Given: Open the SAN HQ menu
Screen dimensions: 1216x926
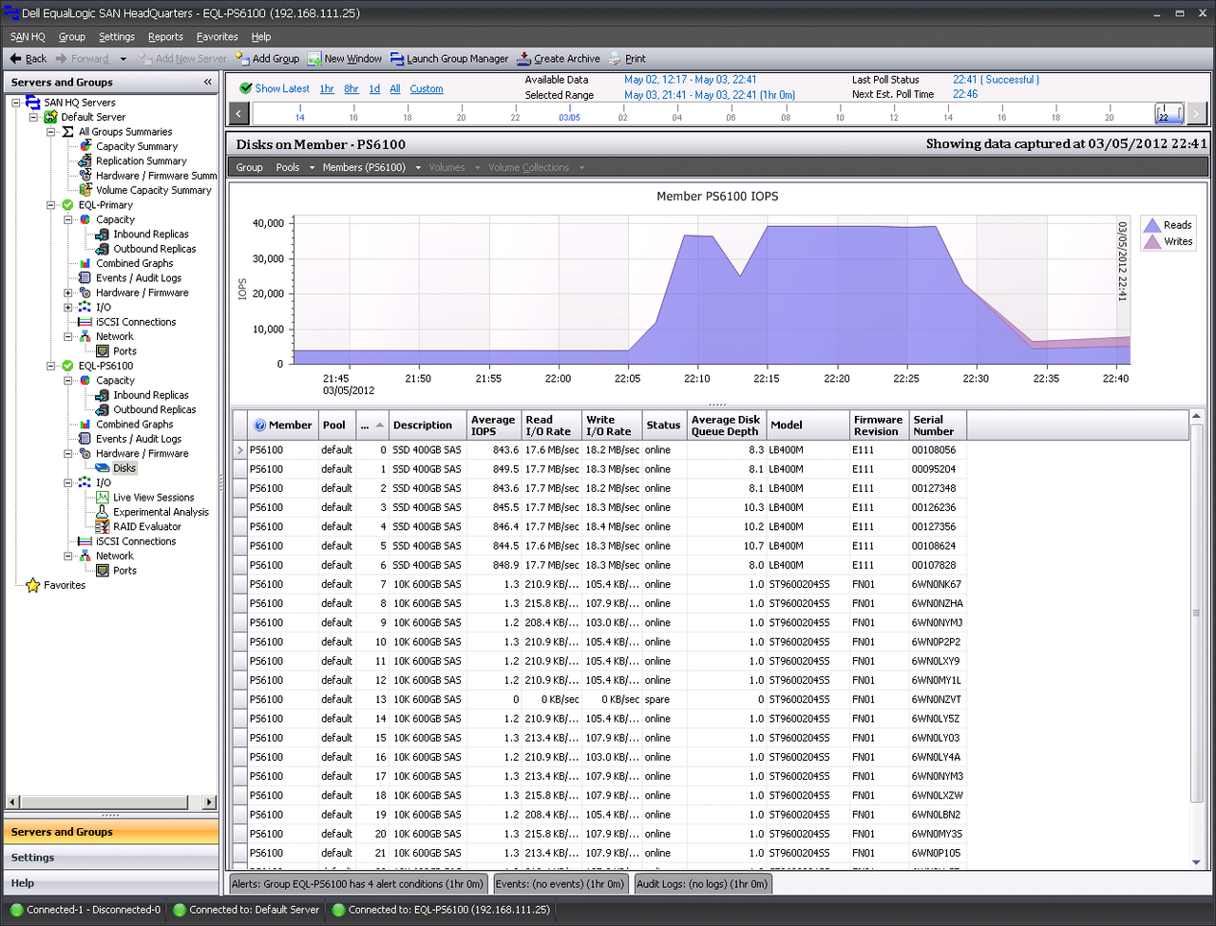Looking at the screenshot, I should click(x=28, y=37).
